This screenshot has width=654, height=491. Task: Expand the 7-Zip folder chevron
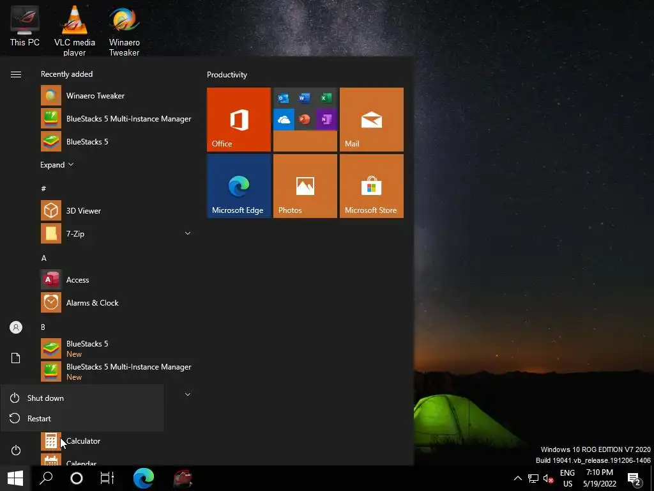pyautogui.click(x=188, y=233)
